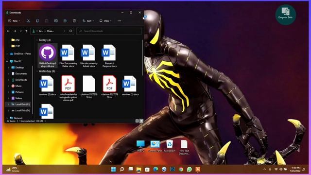The width and height of the screenshot is (311, 175).
Task: Select seminer (1).docx file
Action: click(130, 86)
